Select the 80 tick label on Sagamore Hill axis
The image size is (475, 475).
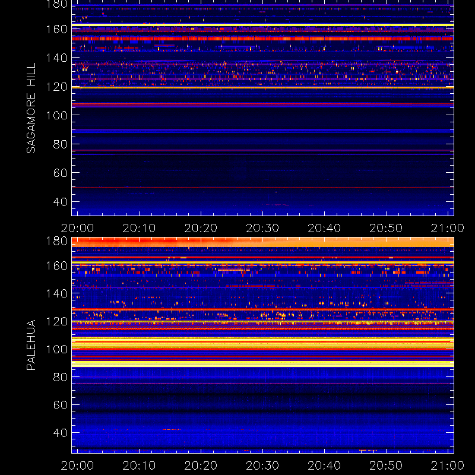click(x=60, y=144)
